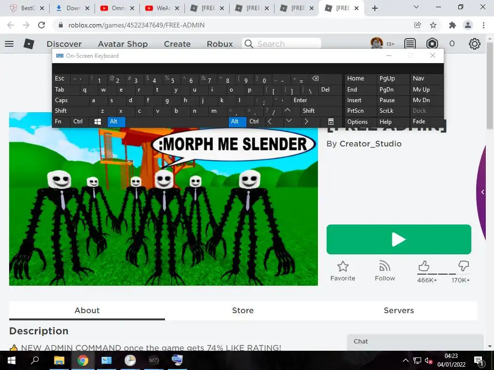
Task: Open Avatar Shop in Roblox navigation
Action: [123, 44]
